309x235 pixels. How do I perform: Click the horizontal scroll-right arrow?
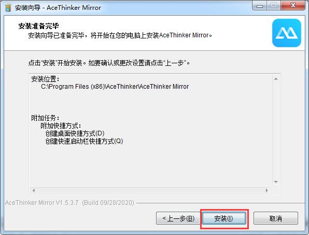(x=266, y=190)
